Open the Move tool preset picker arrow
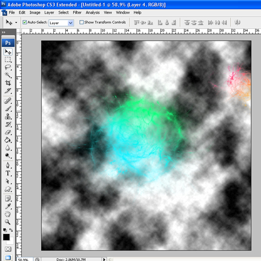This screenshot has height=261, width=261. pos(16,22)
